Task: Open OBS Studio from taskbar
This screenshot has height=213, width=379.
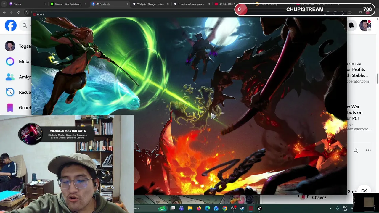Action: point(234,208)
